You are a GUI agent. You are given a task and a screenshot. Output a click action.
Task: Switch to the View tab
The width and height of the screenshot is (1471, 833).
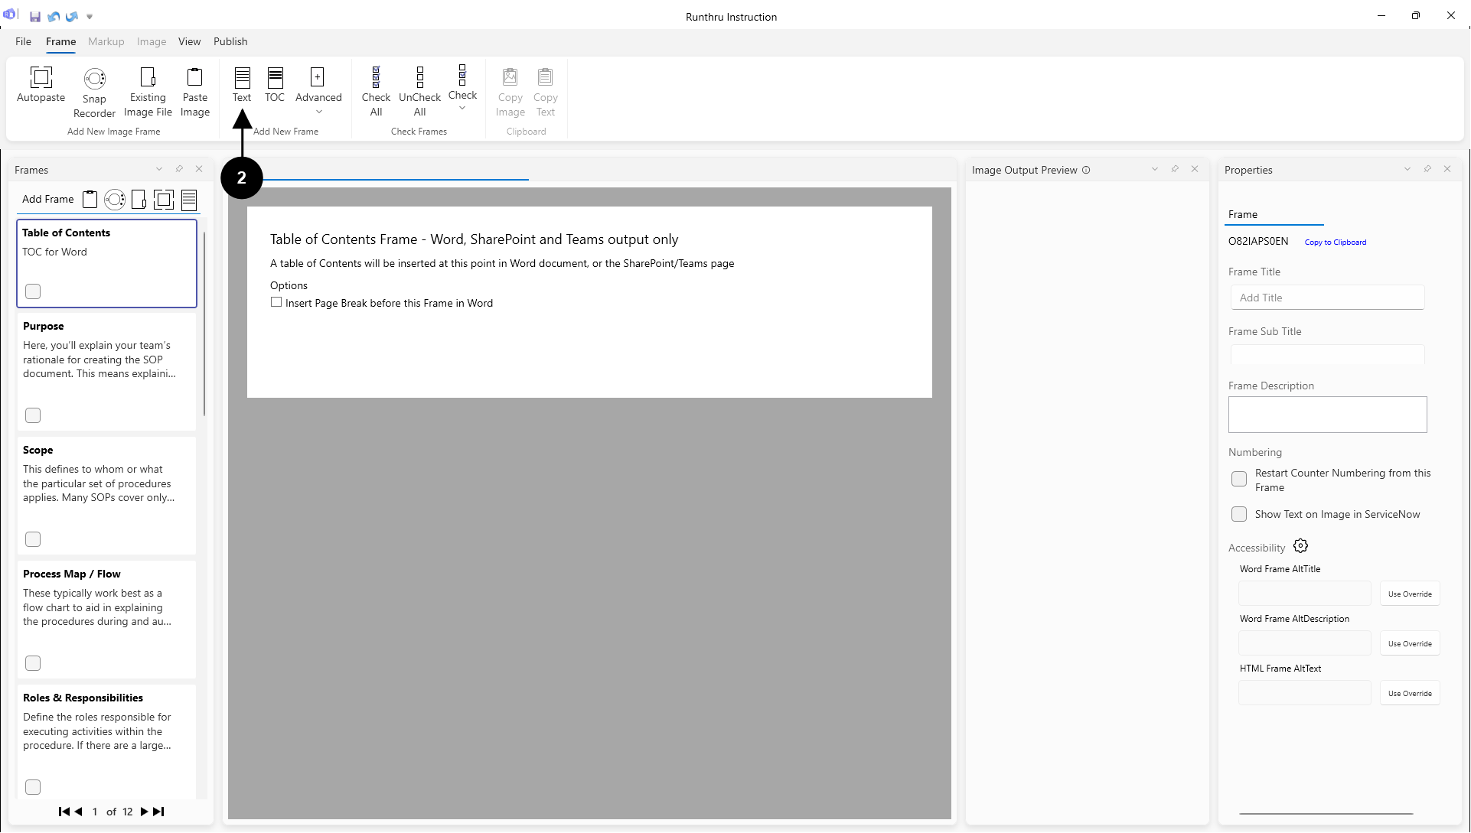tap(189, 41)
